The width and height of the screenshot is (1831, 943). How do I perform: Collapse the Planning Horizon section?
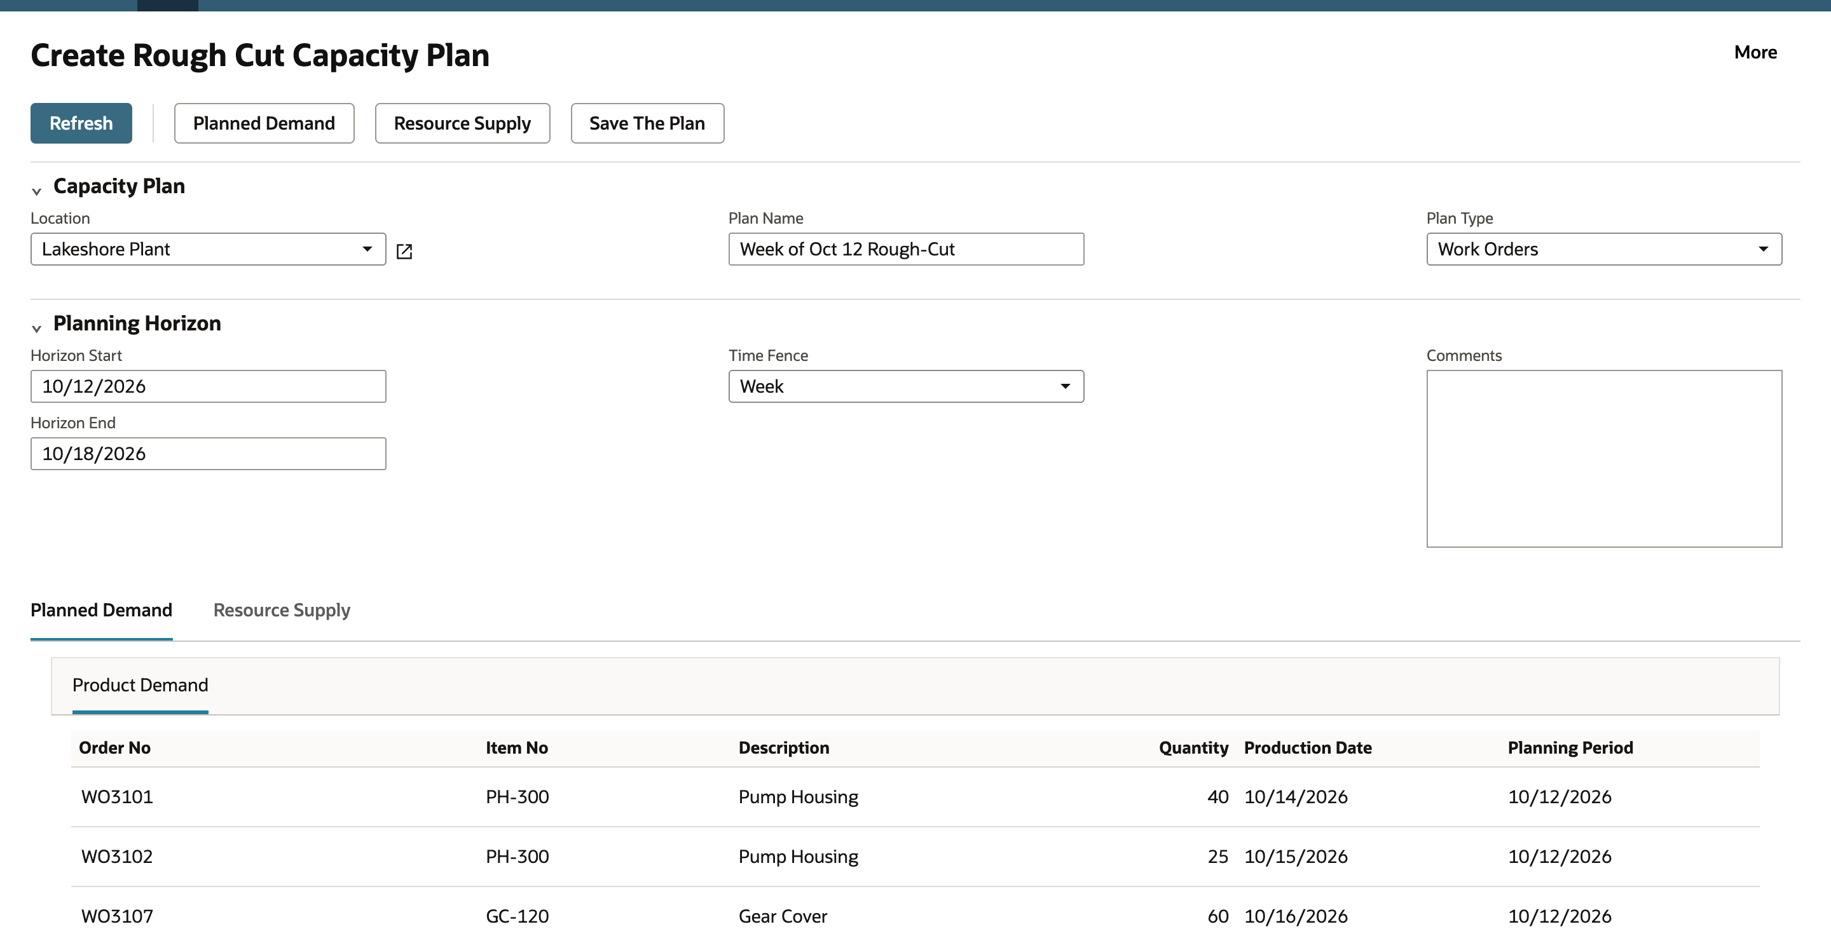[36, 328]
